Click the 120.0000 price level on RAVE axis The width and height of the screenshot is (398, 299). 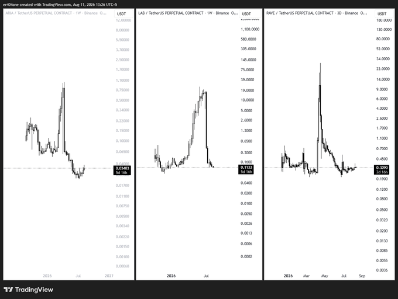(384, 29)
